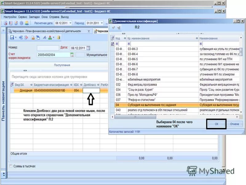Click filter condition button under Код column
Viewport: 246px width, 185px height.
117,44
